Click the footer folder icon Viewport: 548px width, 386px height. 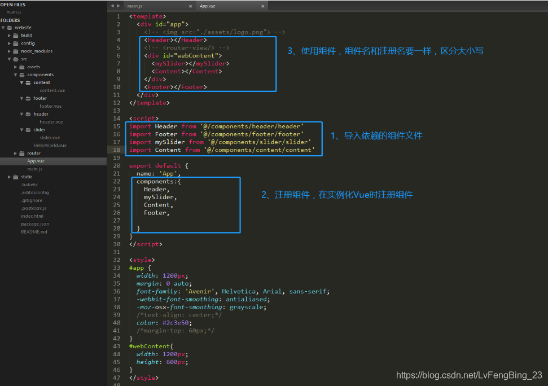pos(28,98)
